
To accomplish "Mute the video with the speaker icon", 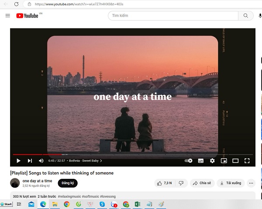I will pyautogui.click(x=41, y=161).
